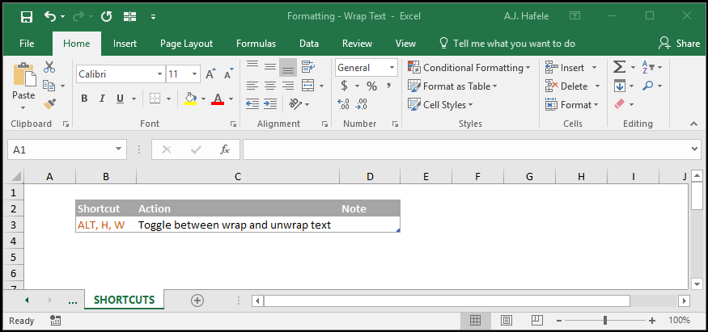This screenshot has height=332, width=708.
Task: Open the Format cells dropdown
Action: [x=571, y=104]
